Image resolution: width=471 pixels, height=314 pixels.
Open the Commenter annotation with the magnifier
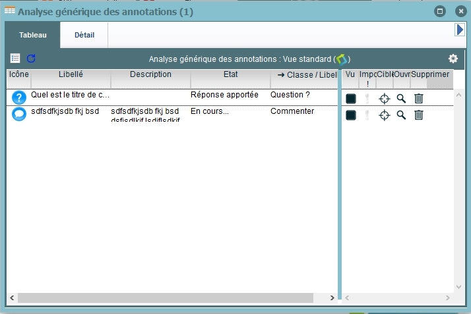click(x=401, y=115)
